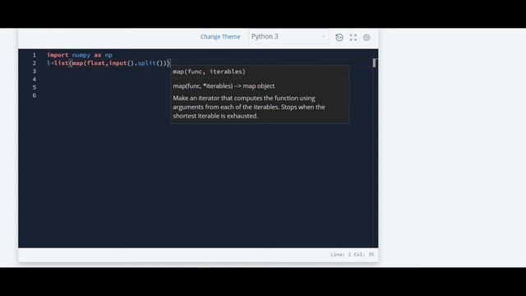Screen dimensions: 526x296
Task: Click line number 3 in gutter
Action: click(x=35, y=72)
